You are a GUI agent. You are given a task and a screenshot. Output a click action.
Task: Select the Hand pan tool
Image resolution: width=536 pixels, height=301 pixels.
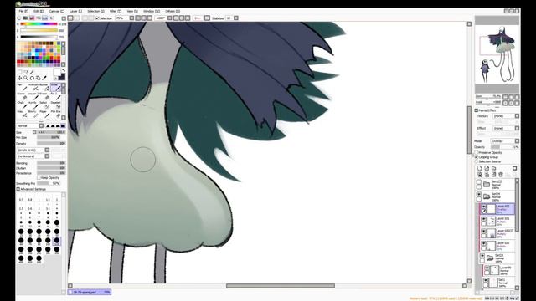[x=38, y=78]
